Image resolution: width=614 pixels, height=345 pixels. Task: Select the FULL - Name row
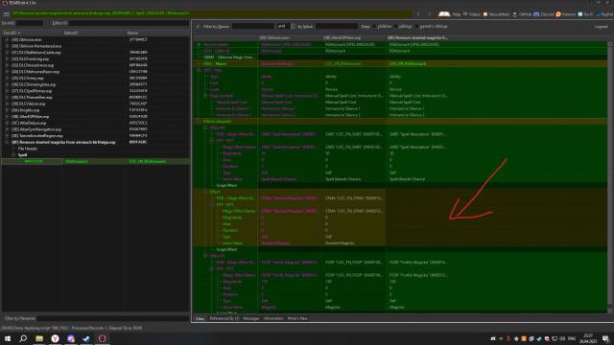400,64
